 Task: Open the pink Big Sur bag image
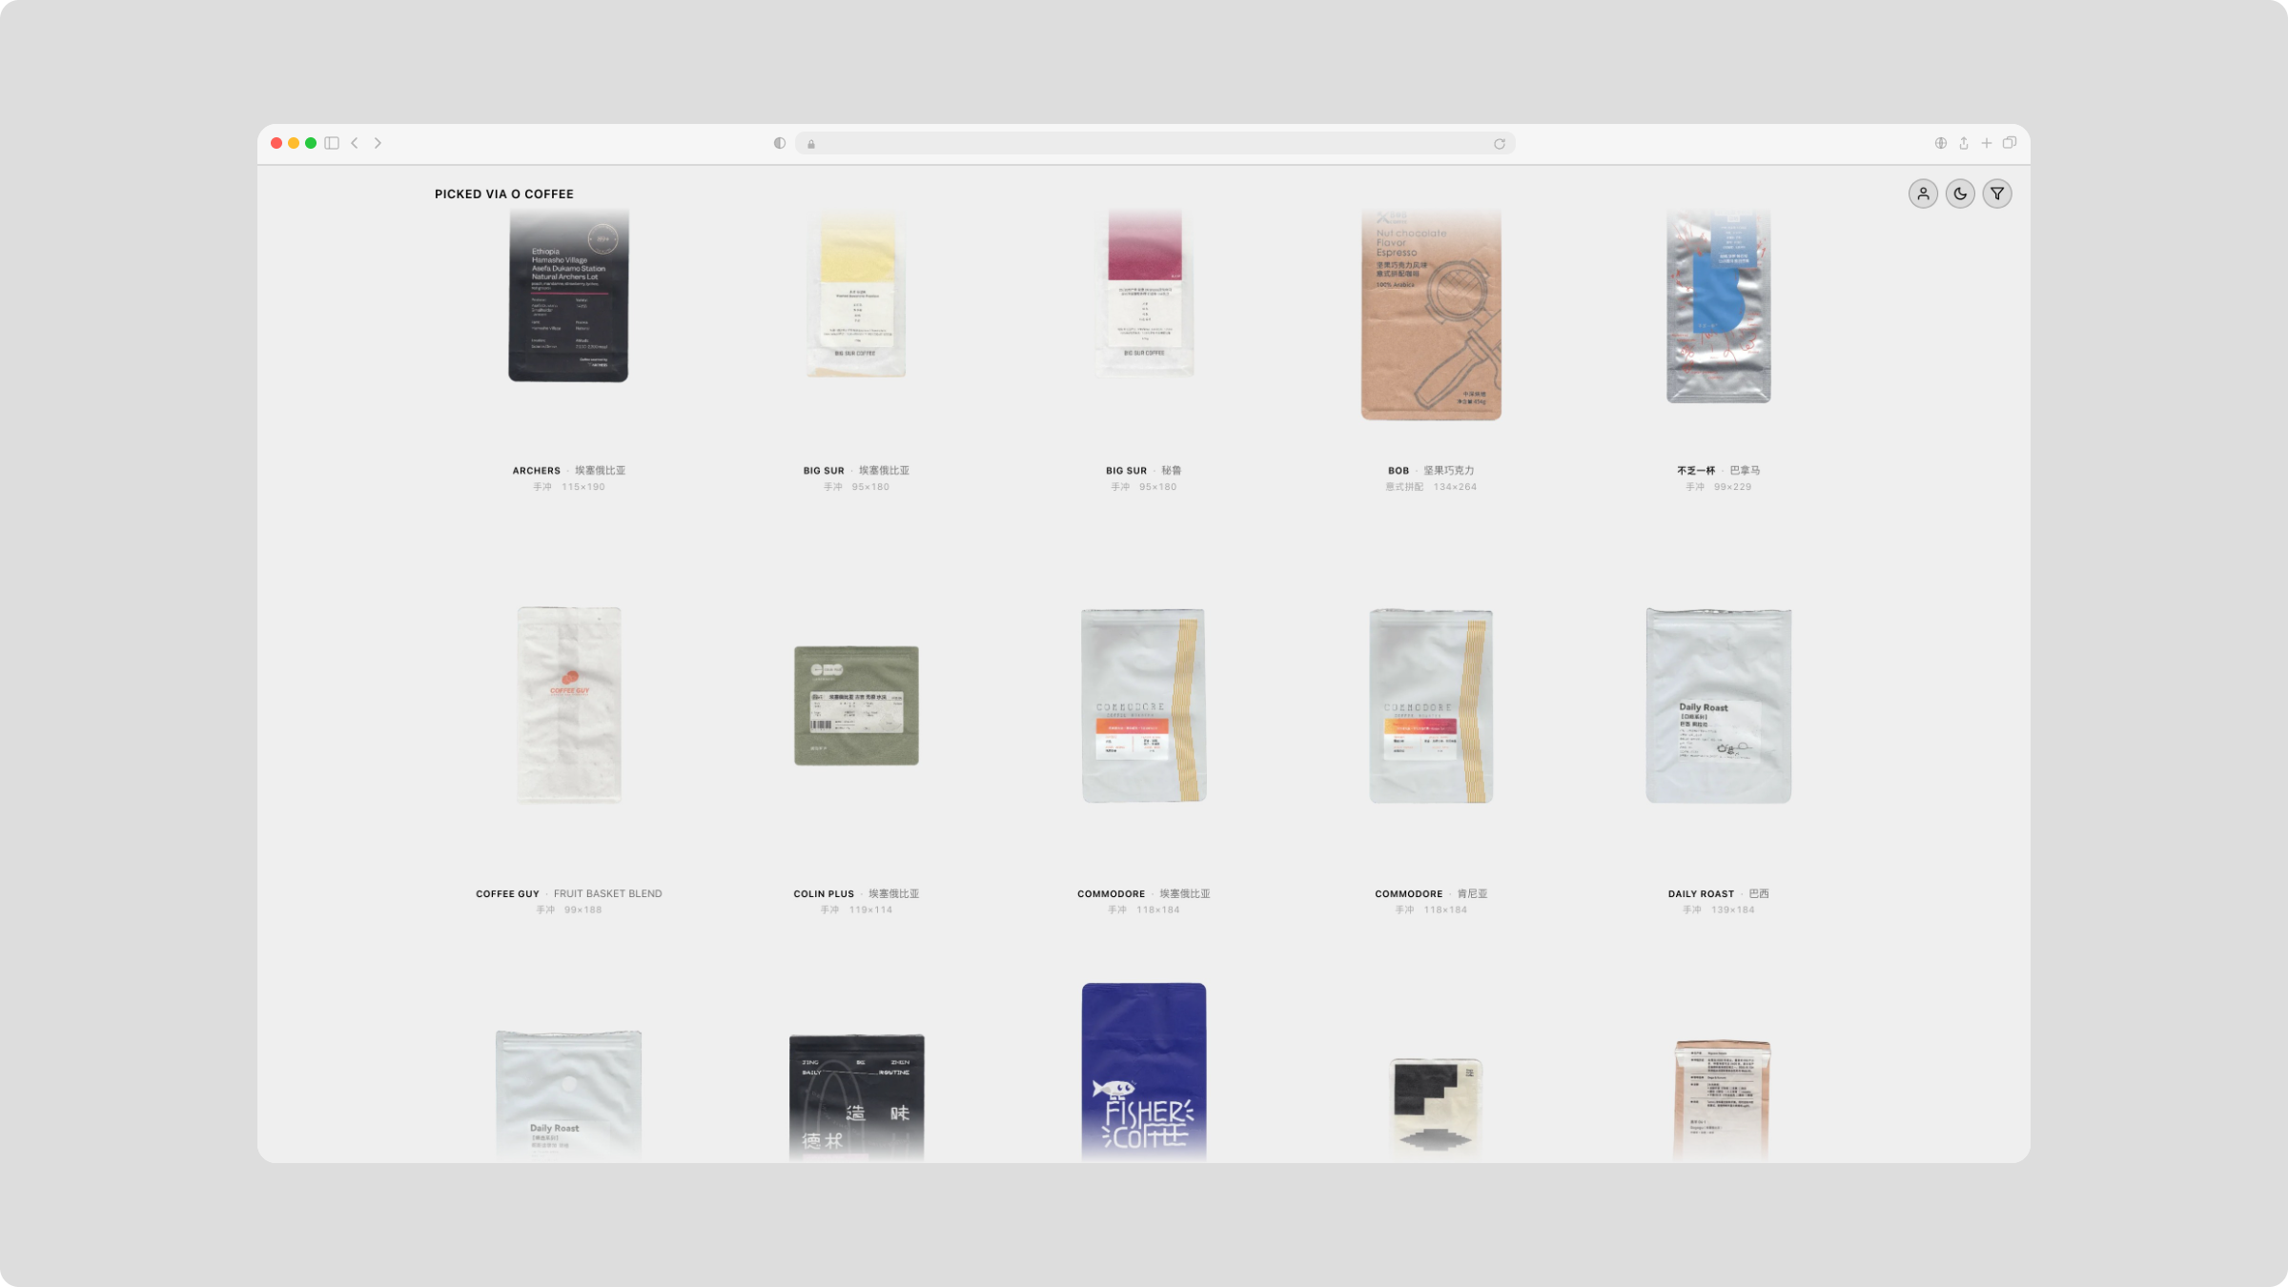(x=1144, y=294)
